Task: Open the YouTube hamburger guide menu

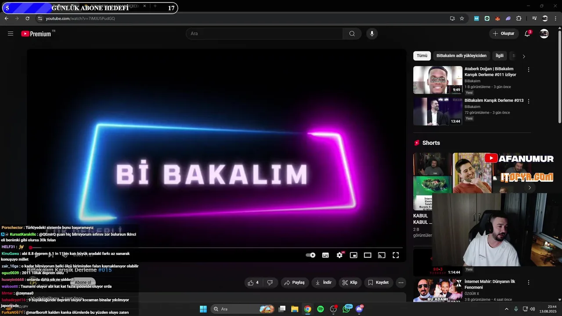Action: click(11, 33)
